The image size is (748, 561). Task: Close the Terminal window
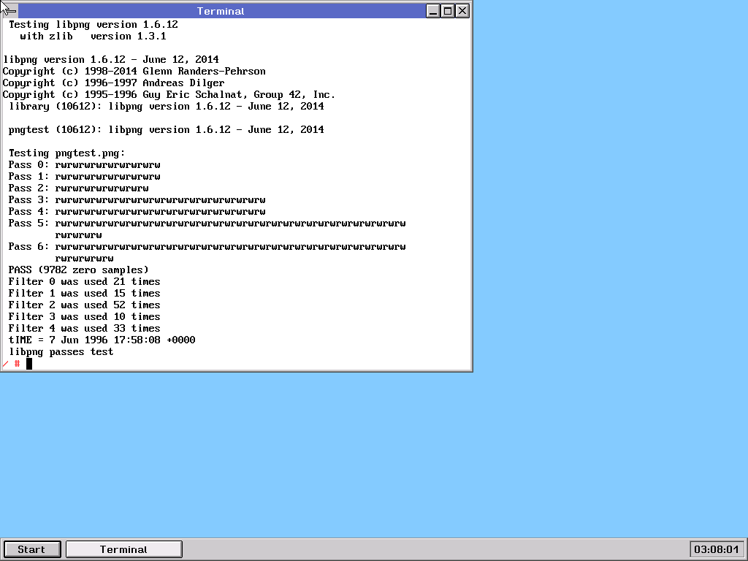[462, 11]
